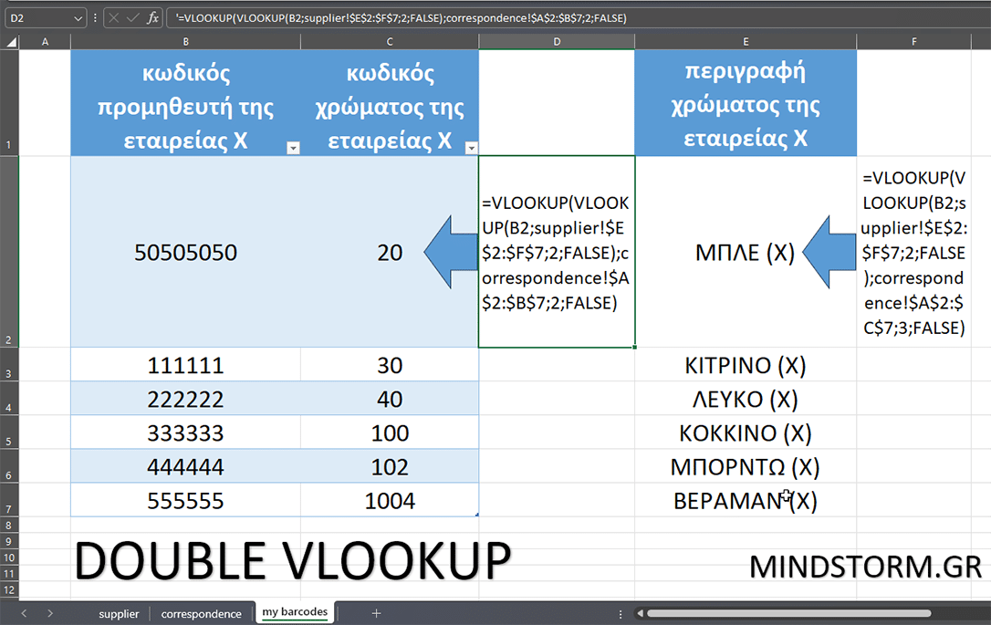Click the Enter checkmark in formula bar
The height and width of the screenshot is (625, 991).
[134, 17]
